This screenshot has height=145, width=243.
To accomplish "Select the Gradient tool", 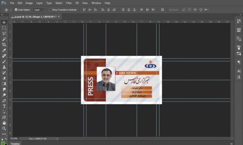I will coord(4,84).
